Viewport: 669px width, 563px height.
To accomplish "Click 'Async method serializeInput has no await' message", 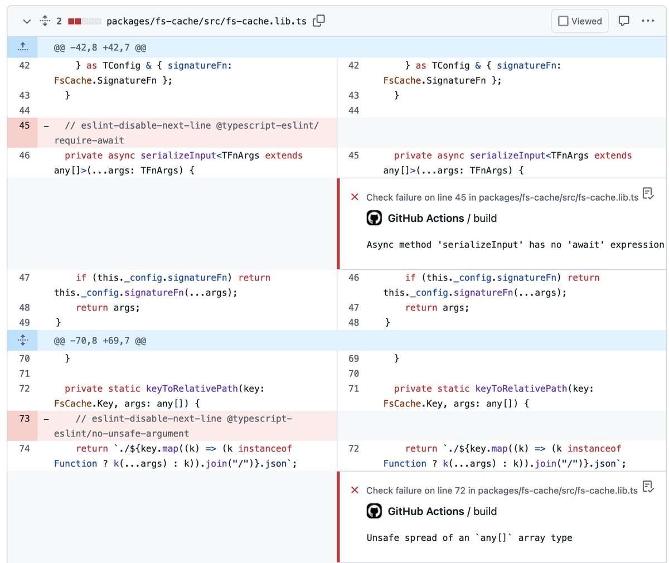I will (515, 245).
